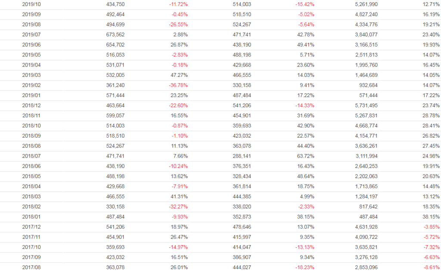Click the 2017/08 month cell

pos(31,267)
